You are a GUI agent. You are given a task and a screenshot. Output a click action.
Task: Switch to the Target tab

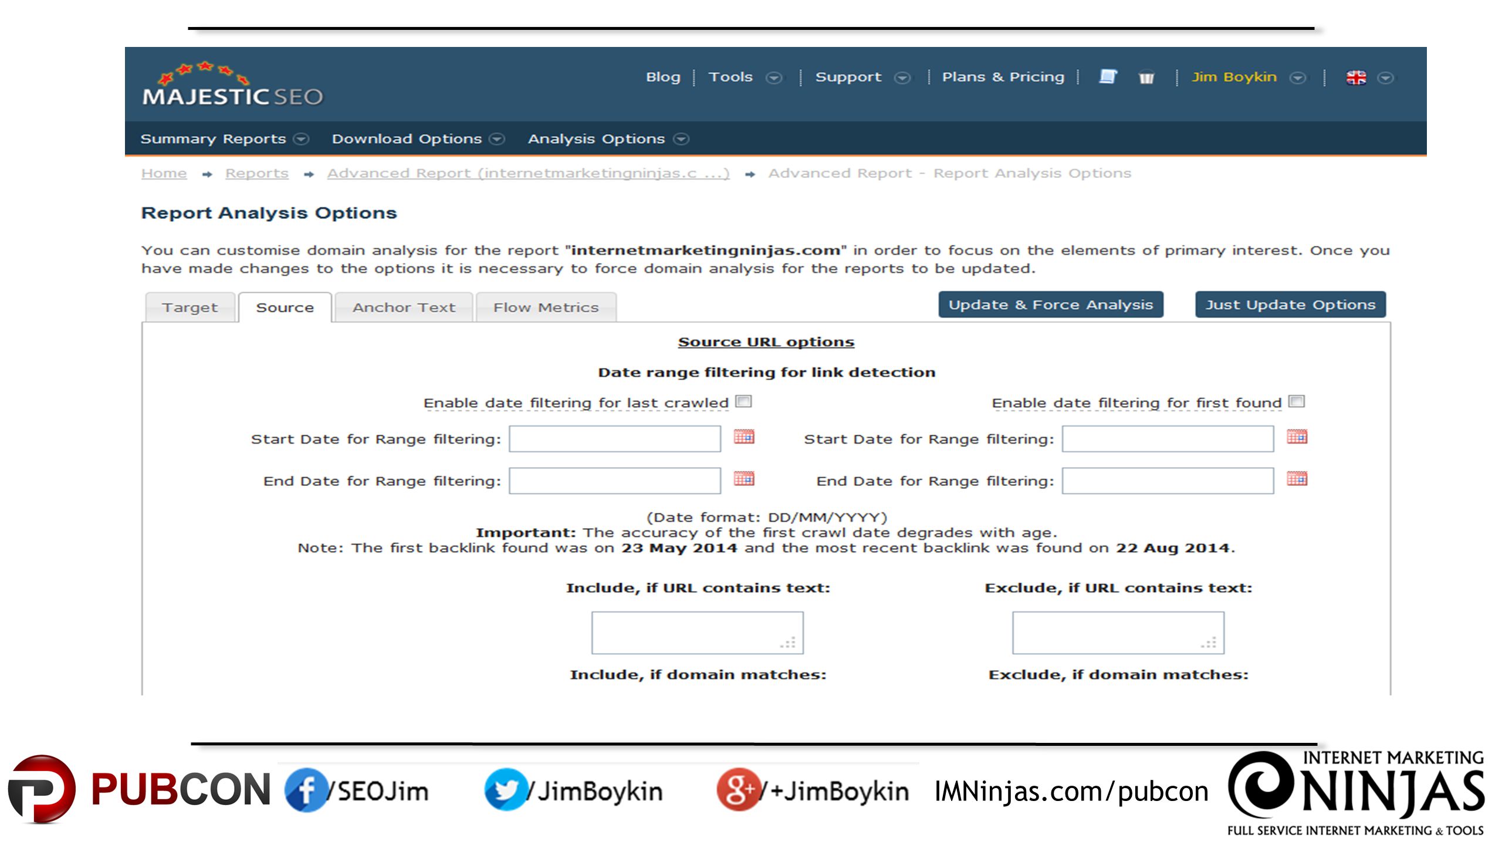(x=190, y=307)
